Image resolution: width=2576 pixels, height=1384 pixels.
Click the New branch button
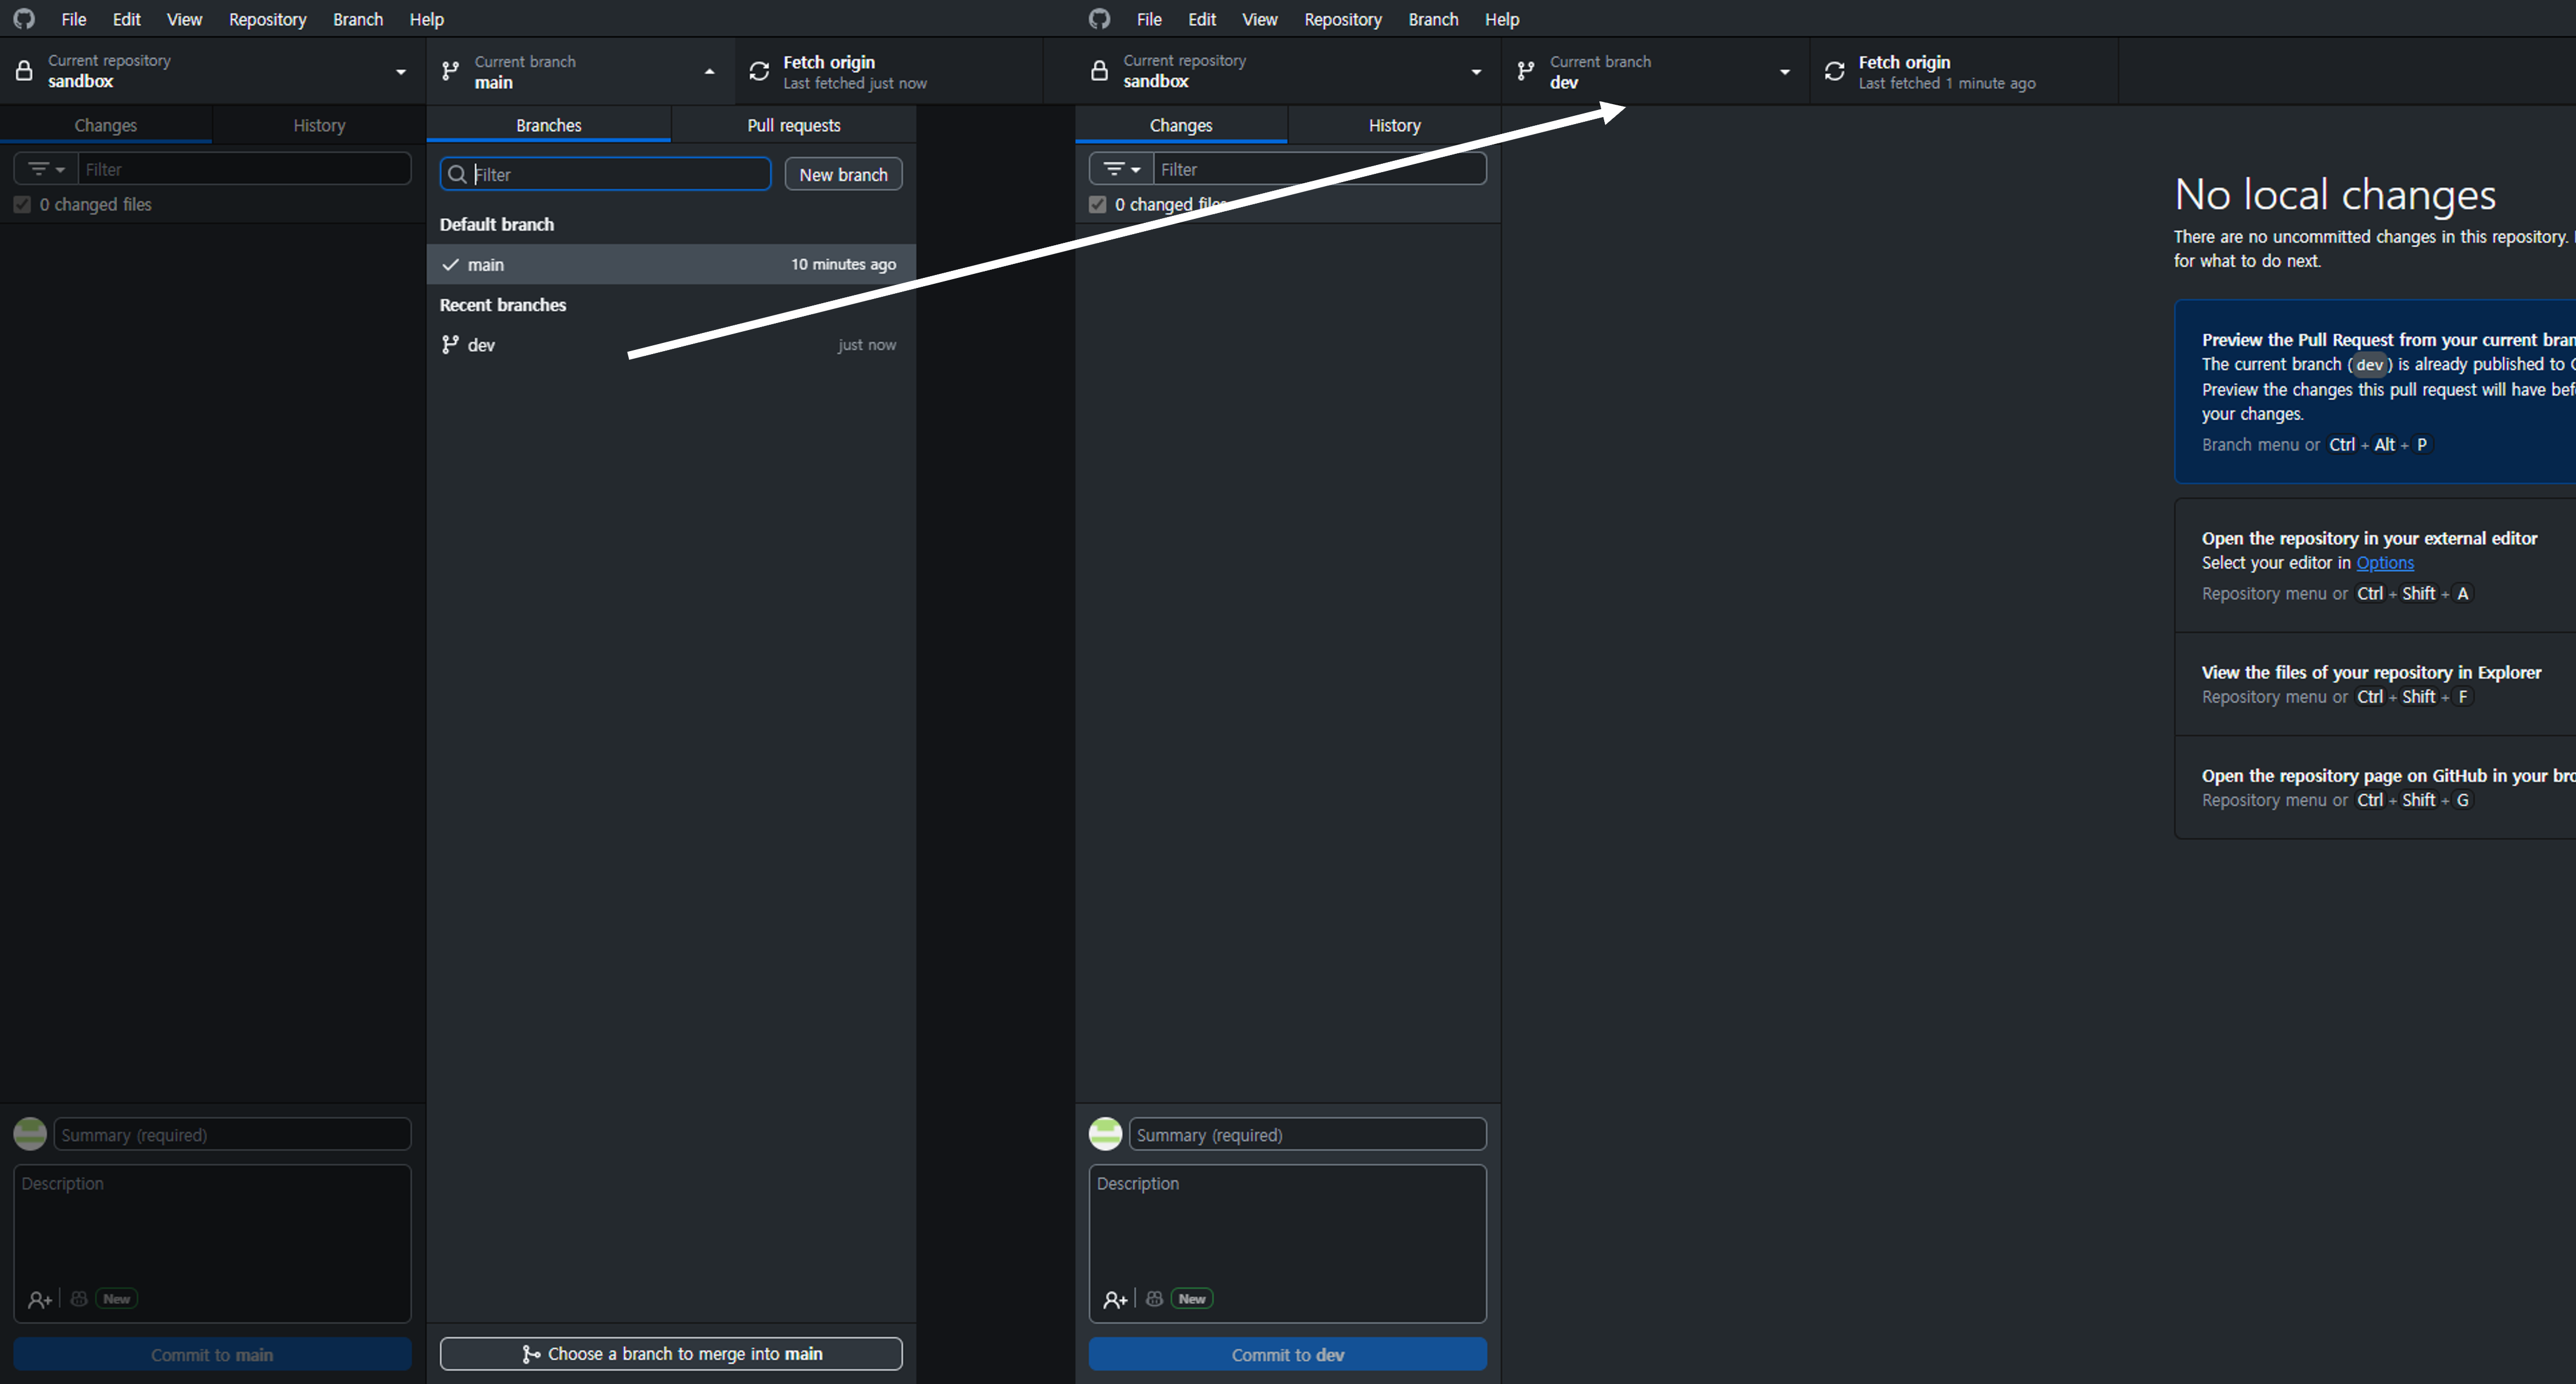[x=843, y=175]
